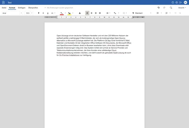Click the word Telekommunikationsunternehmen in document
The image size is (189, 128).
click(x=70, y=50)
